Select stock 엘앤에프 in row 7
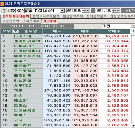Viewport: 135px width, 128px height. click(22, 66)
